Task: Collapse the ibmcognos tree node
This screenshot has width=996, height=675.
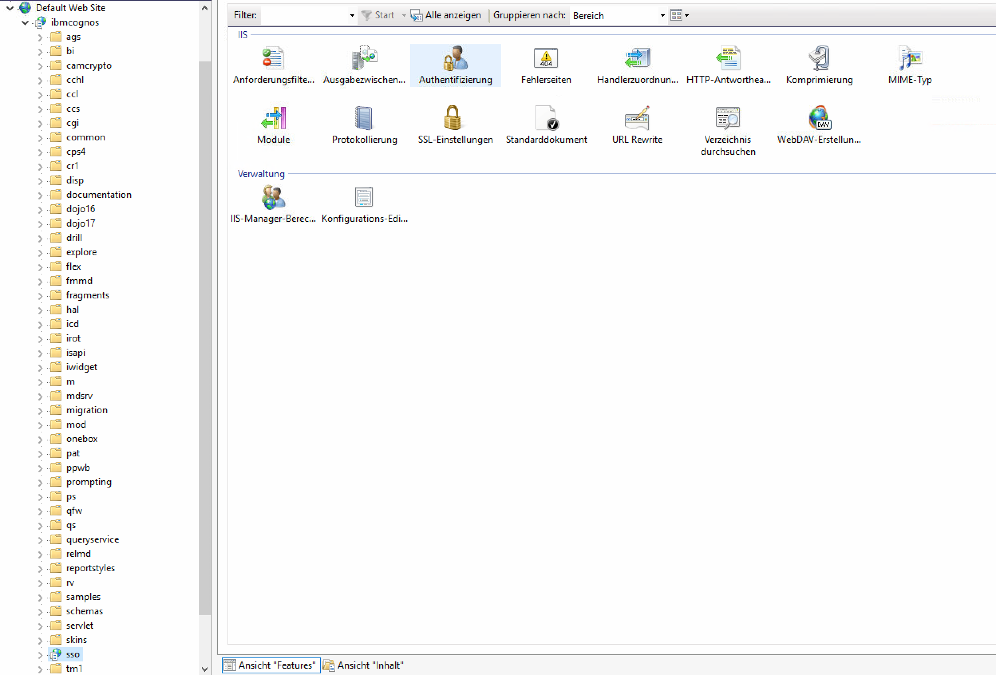Action: (x=25, y=22)
